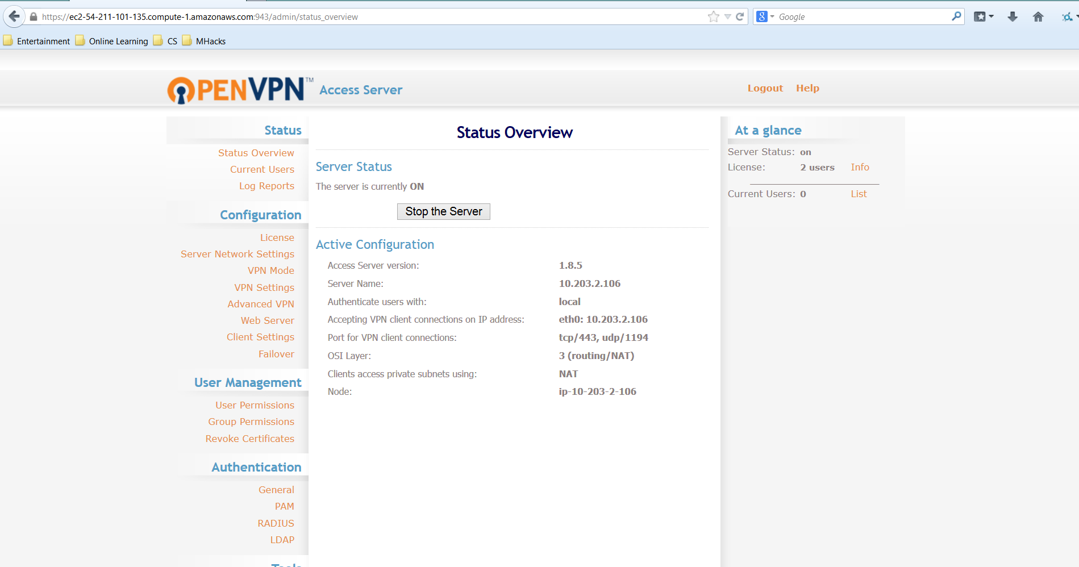Click "The server is currently ON" text
The width and height of the screenshot is (1079, 567).
point(370,186)
